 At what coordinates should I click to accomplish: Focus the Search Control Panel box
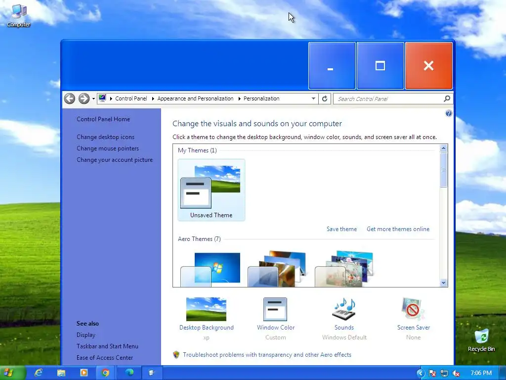(388, 98)
